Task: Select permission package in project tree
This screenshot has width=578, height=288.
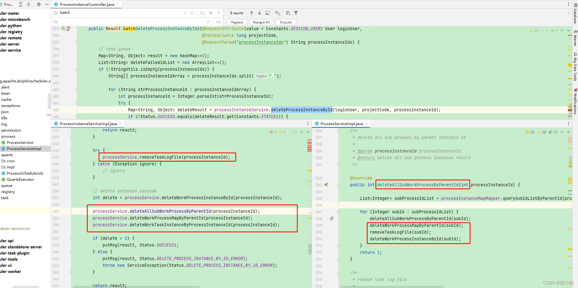Action: coord(11,130)
